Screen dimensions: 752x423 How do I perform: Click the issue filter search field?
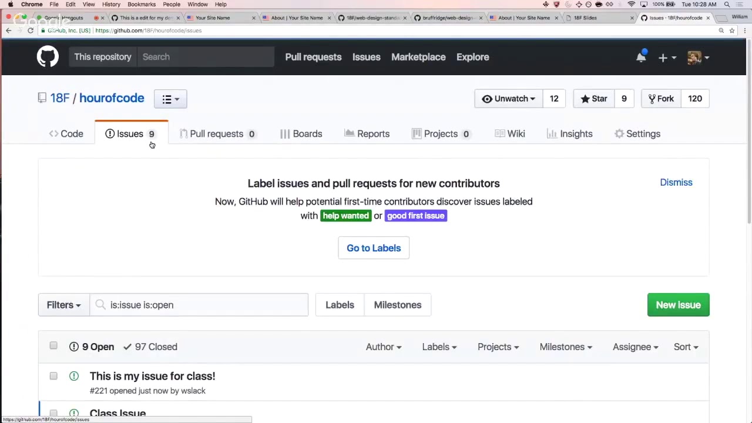tap(199, 305)
